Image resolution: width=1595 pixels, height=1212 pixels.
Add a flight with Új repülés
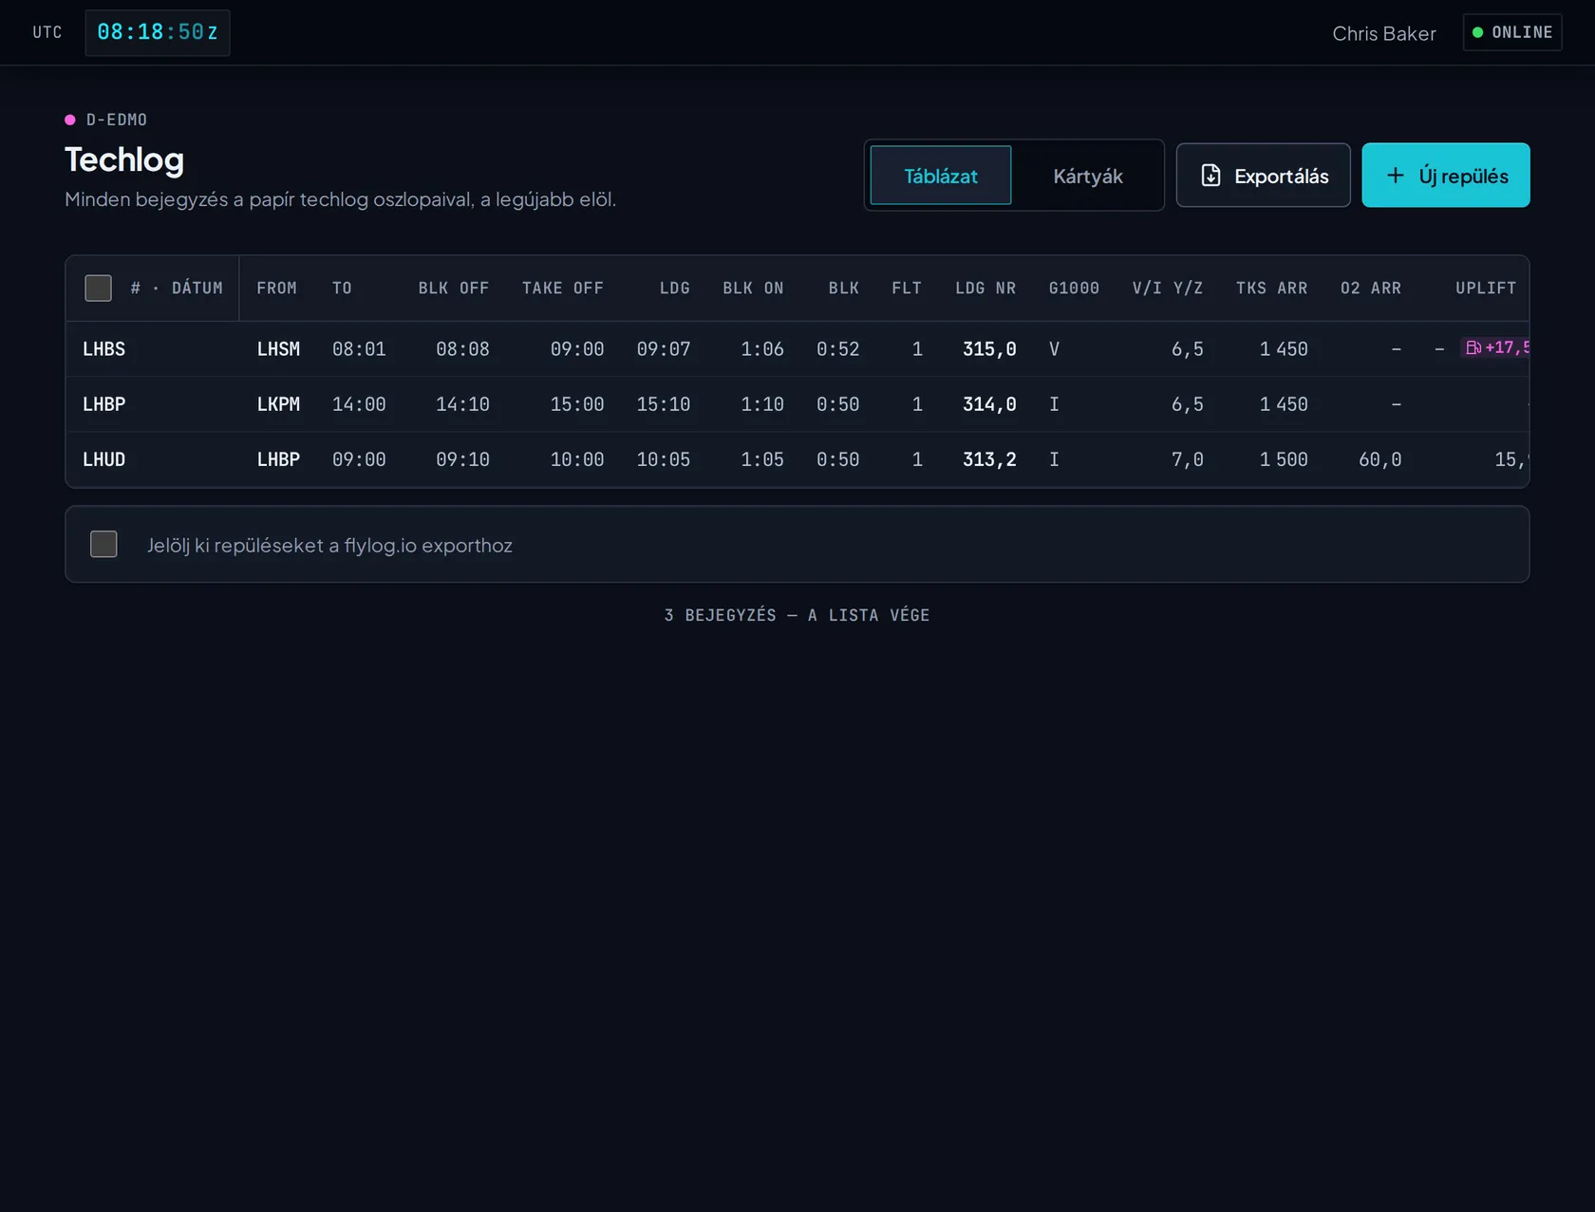(1445, 176)
